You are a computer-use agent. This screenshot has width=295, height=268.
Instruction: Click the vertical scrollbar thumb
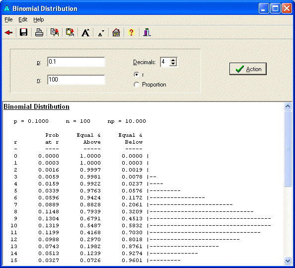[288, 149]
